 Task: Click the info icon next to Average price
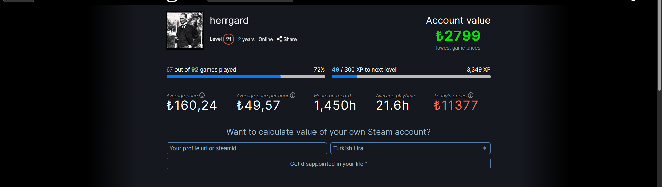pos(202,95)
